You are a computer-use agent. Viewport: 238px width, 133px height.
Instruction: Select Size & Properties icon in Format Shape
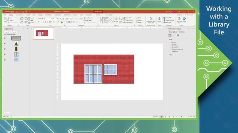point(178,35)
